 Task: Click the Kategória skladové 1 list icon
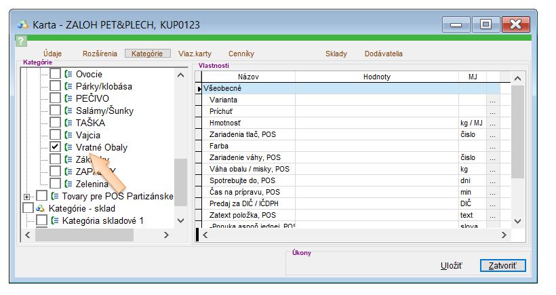click(x=56, y=220)
